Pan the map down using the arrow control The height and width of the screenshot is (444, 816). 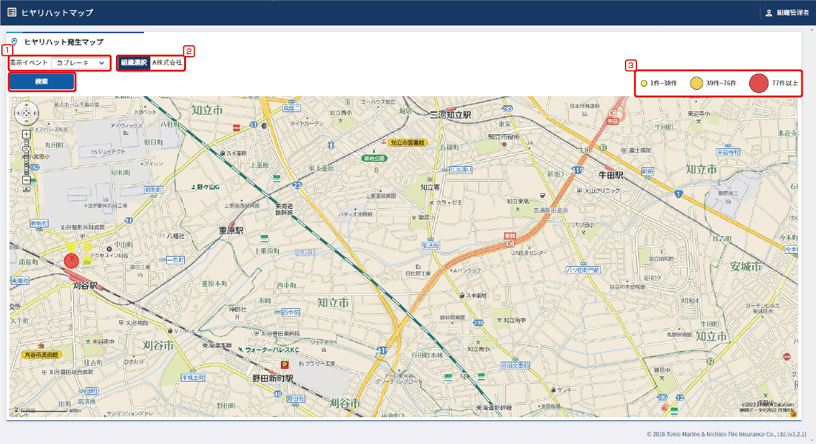coord(26,121)
